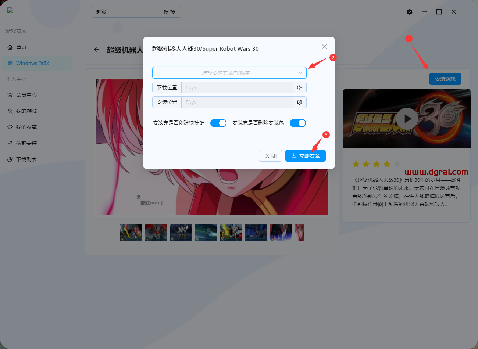Click the crown icon for 会员中心
This screenshot has height=349, width=478.
coord(10,95)
